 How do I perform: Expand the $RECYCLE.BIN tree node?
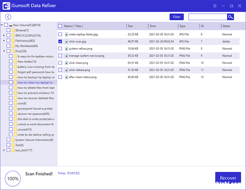(x=4, y=36)
